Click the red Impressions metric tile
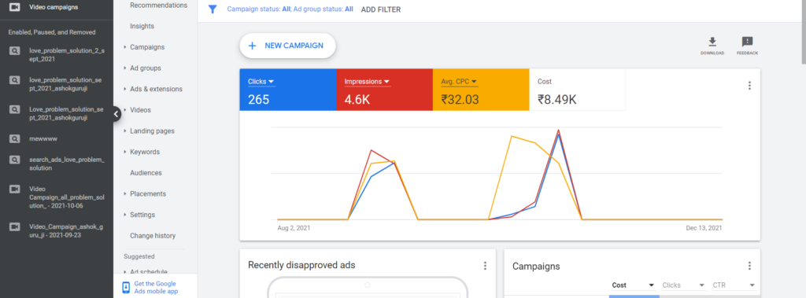Image resolution: width=806 pixels, height=298 pixels. pos(384,90)
